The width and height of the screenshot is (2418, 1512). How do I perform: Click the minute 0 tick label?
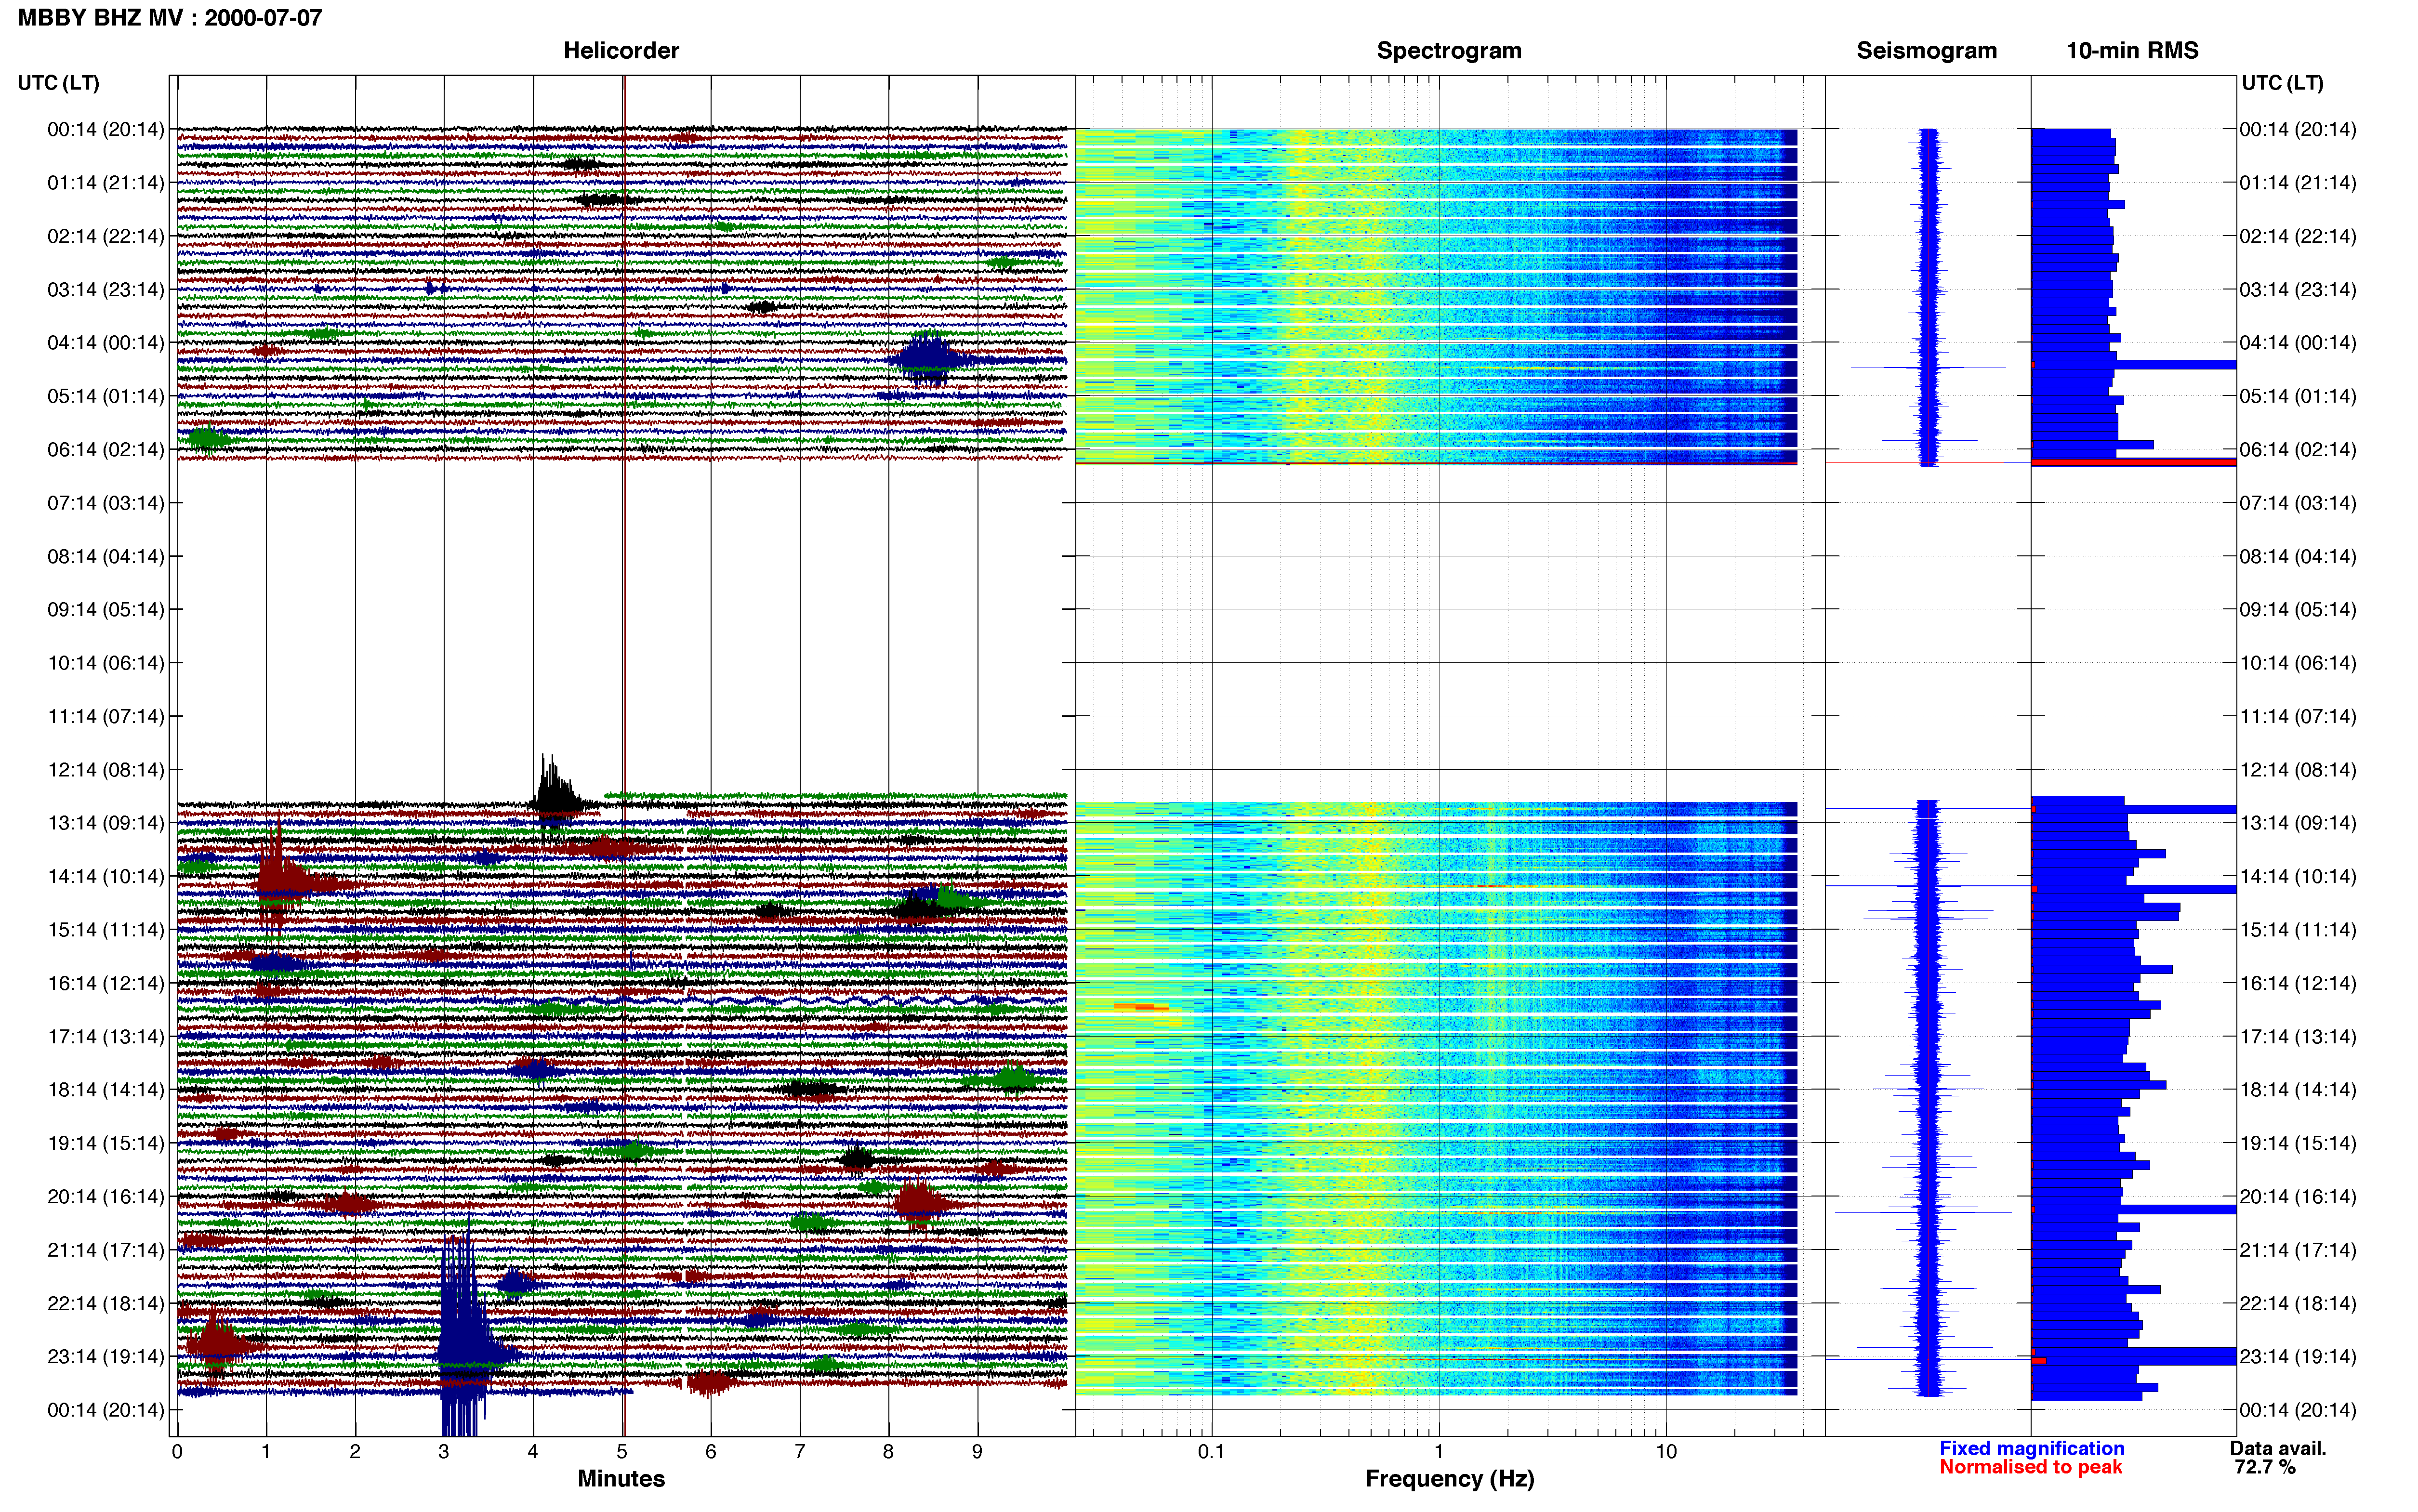tap(177, 1452)
